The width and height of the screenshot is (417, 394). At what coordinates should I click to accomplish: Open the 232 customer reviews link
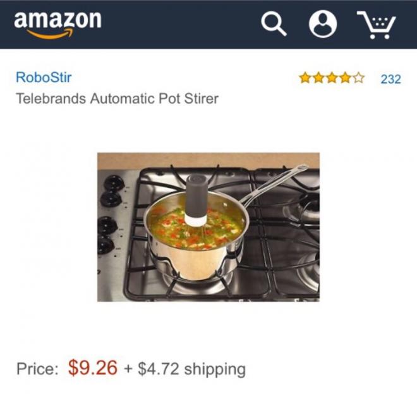tap(390, 79)
